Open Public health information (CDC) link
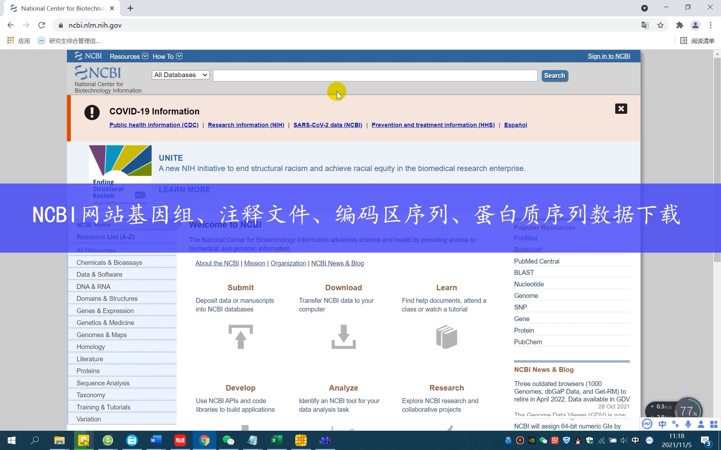Screen dimensions: 721x450 pos(154,125)
